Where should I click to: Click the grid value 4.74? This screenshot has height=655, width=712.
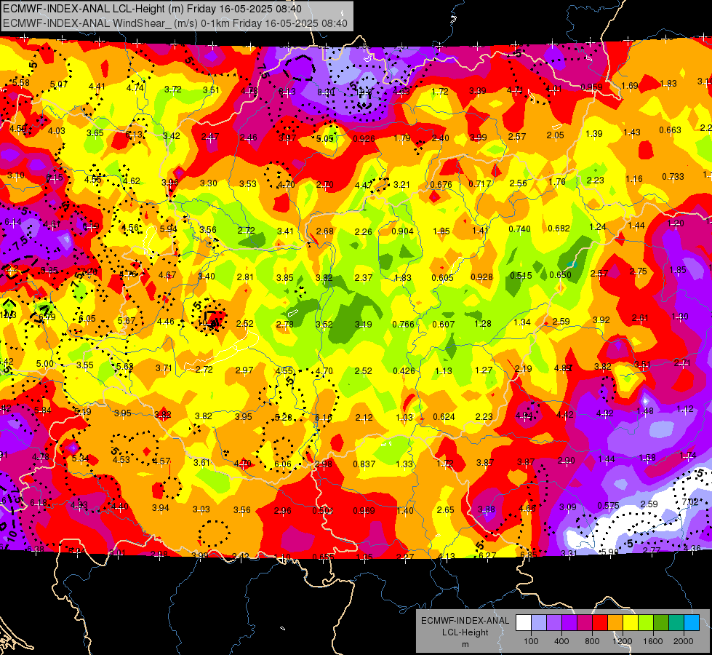click(135, 88)
